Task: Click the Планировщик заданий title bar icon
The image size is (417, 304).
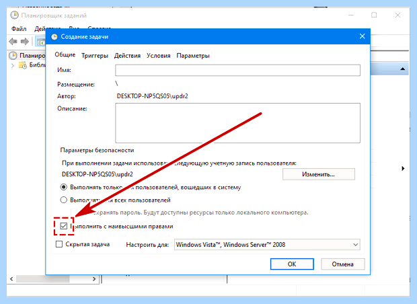Action: click(14, 15)
